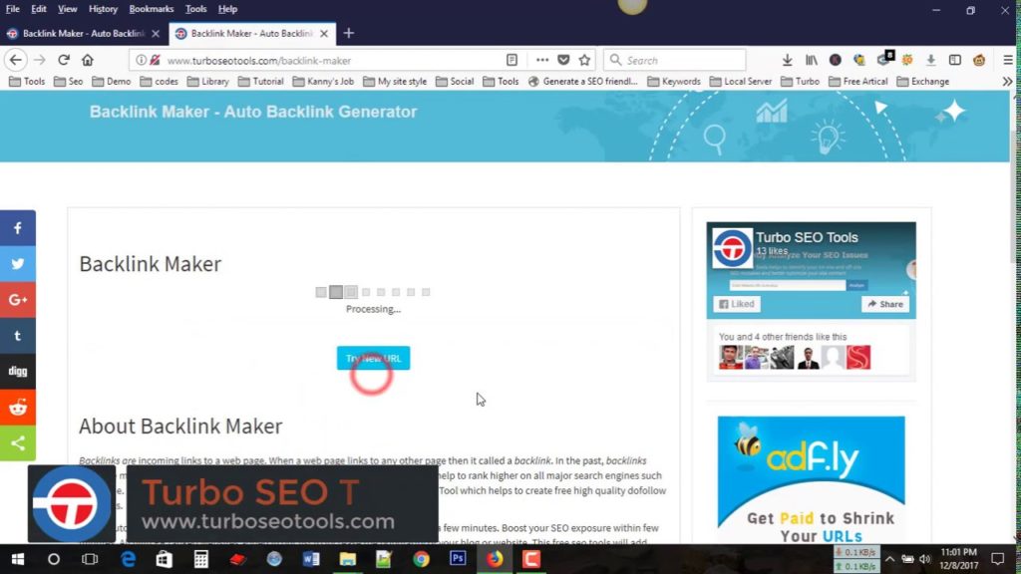This screenshot has height=574, width=1021.
Task: Open the Bookmarks menu
Action: coord(152,9)
